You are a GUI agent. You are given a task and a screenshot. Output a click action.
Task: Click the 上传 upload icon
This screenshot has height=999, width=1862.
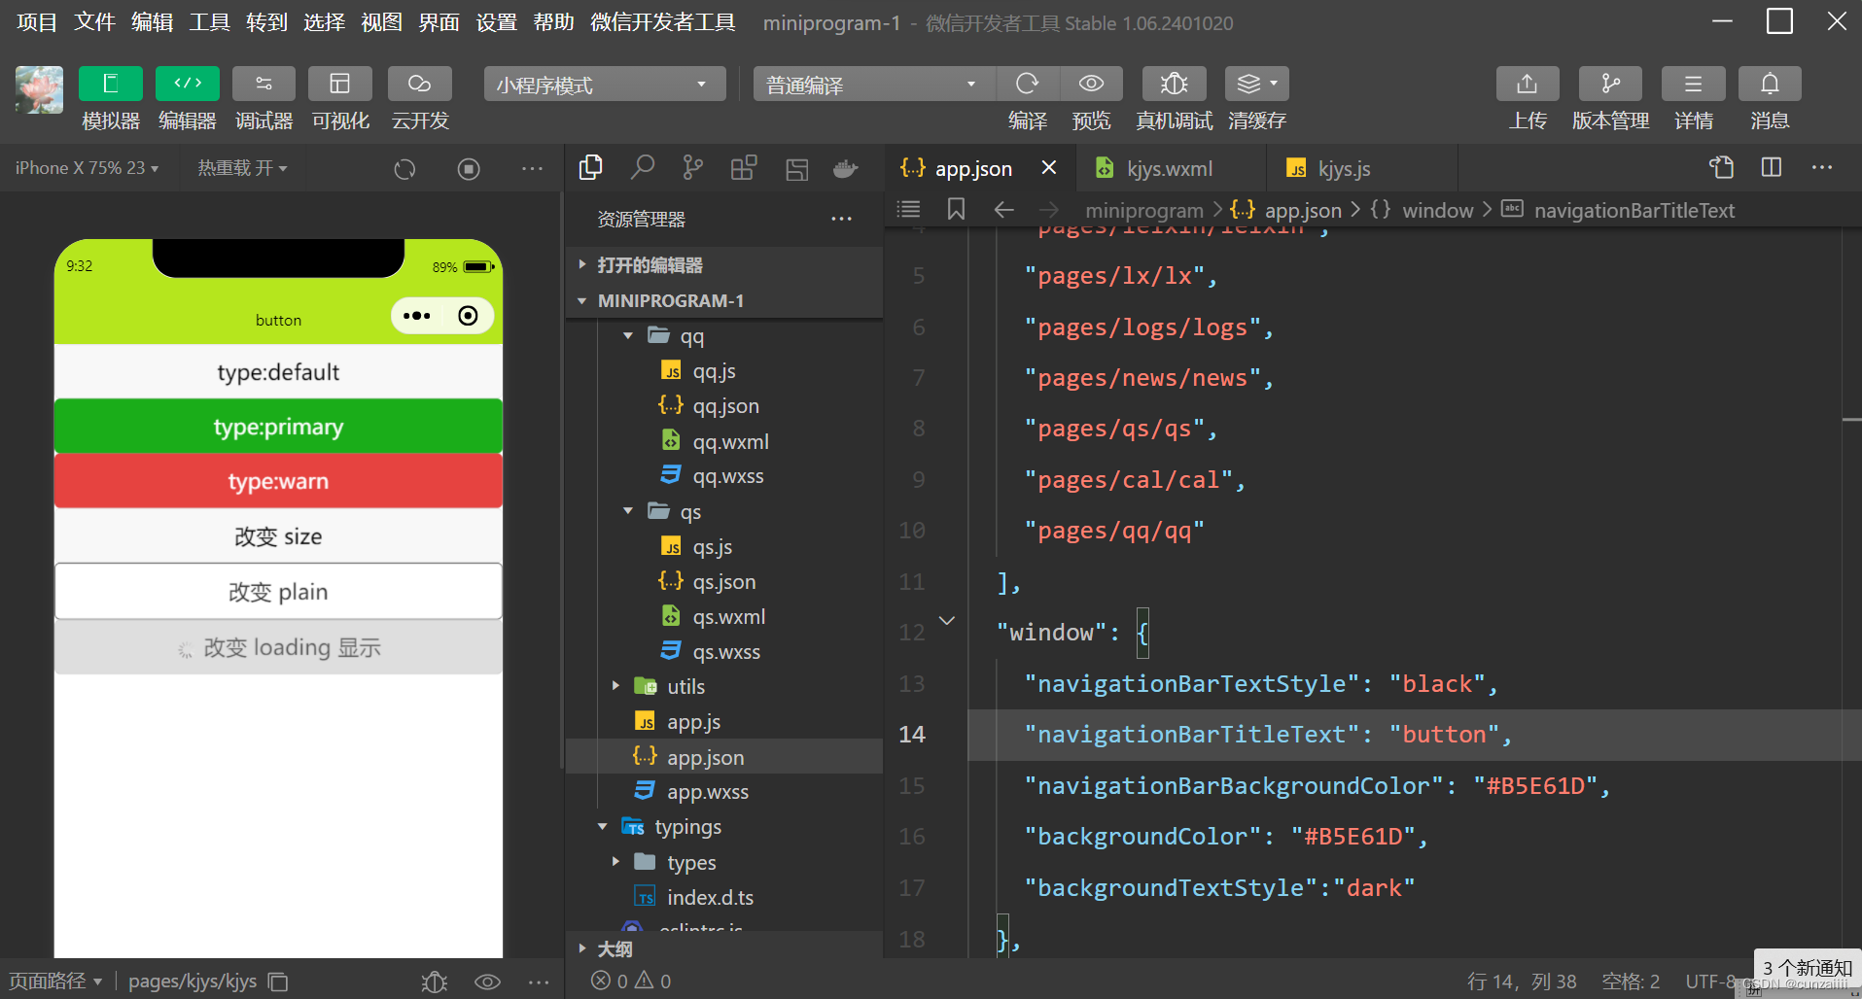tap(1528, 84)
